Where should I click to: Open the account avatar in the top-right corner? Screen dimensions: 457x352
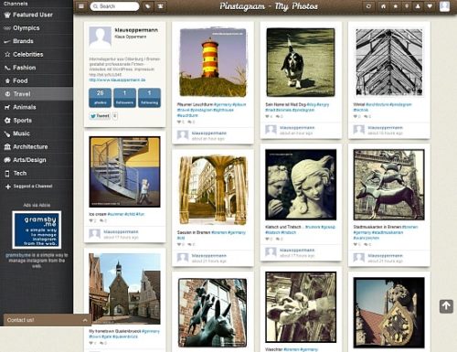click(444, 6)
